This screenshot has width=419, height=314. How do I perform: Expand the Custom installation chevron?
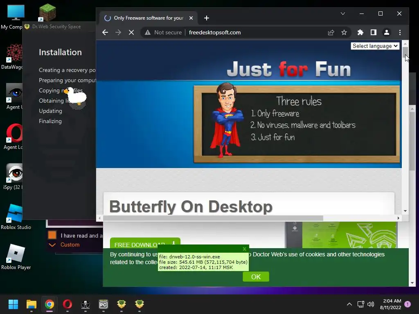click(52, 245)
